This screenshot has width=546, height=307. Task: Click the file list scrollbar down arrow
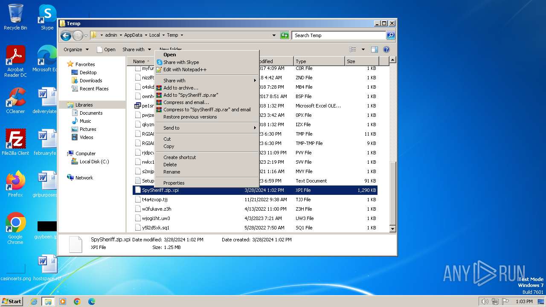393,229
